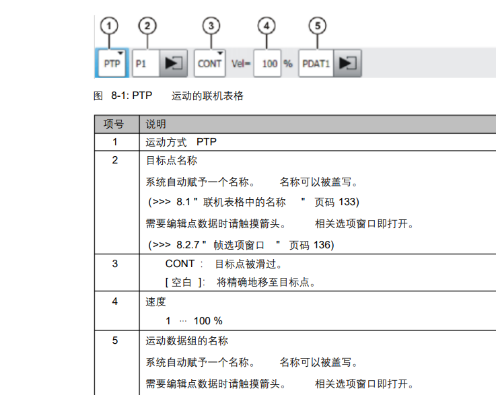
Task: Open frame options via arrow beside P1
Action: pos(174,63)
